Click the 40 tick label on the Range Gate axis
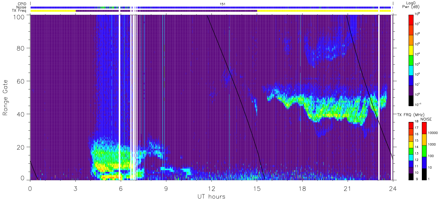The image size is (442, 204). click(21, 114)
